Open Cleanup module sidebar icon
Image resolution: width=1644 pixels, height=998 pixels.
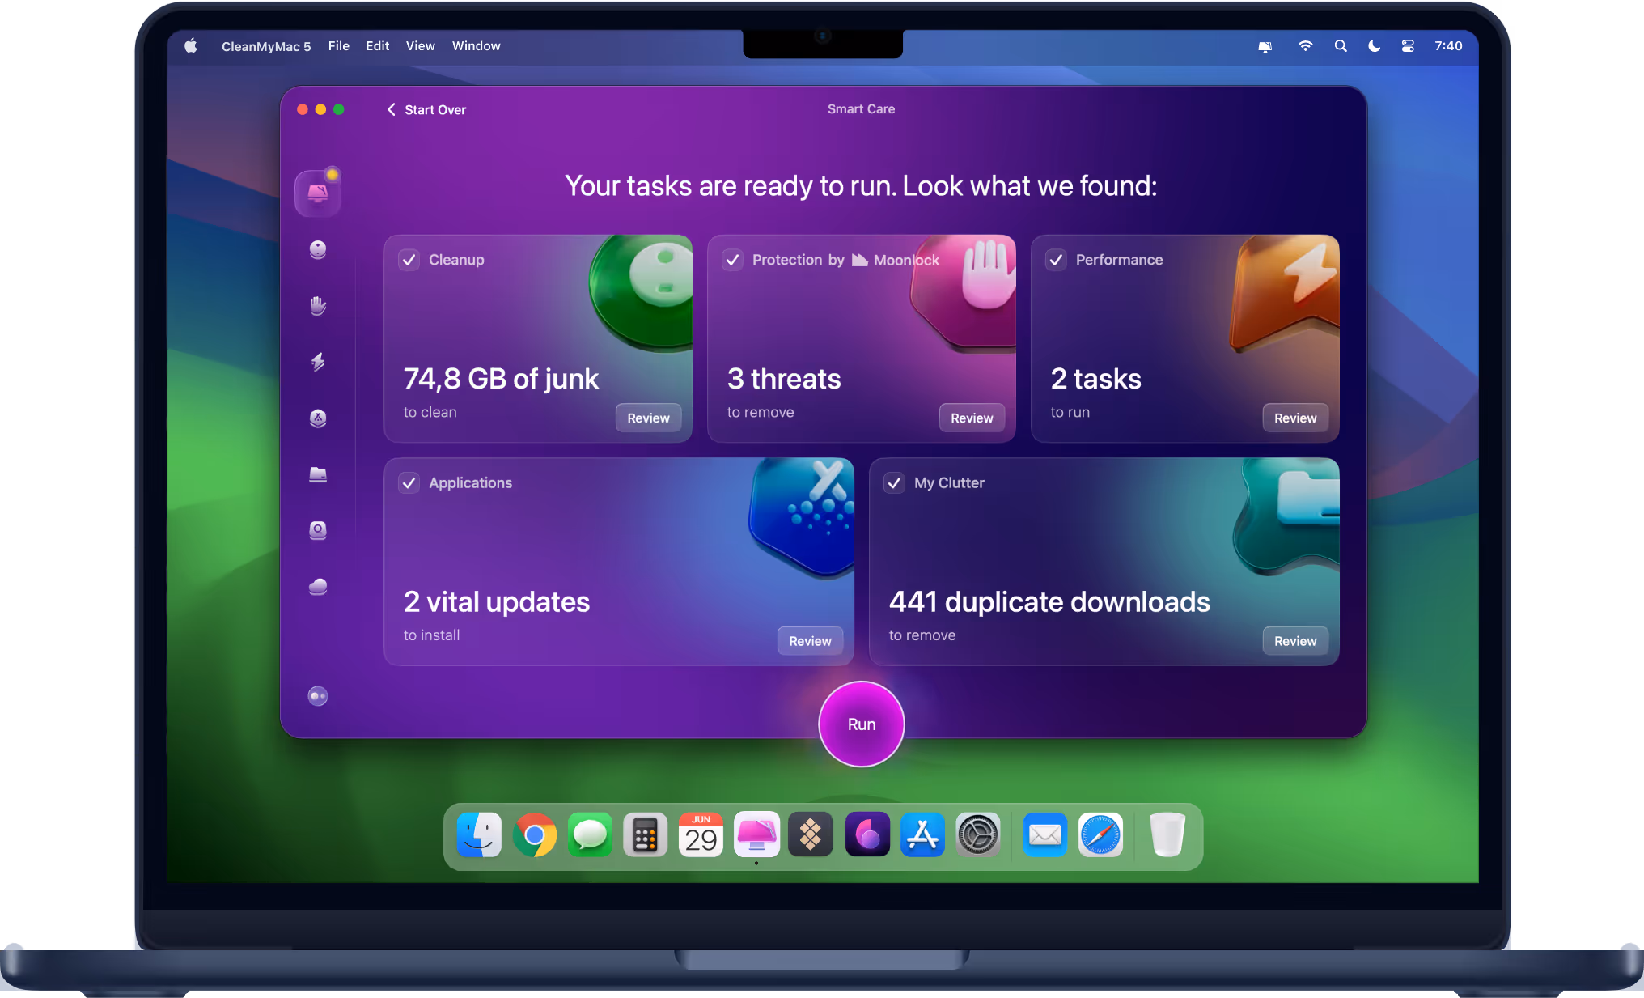click(x=318, y=249)
